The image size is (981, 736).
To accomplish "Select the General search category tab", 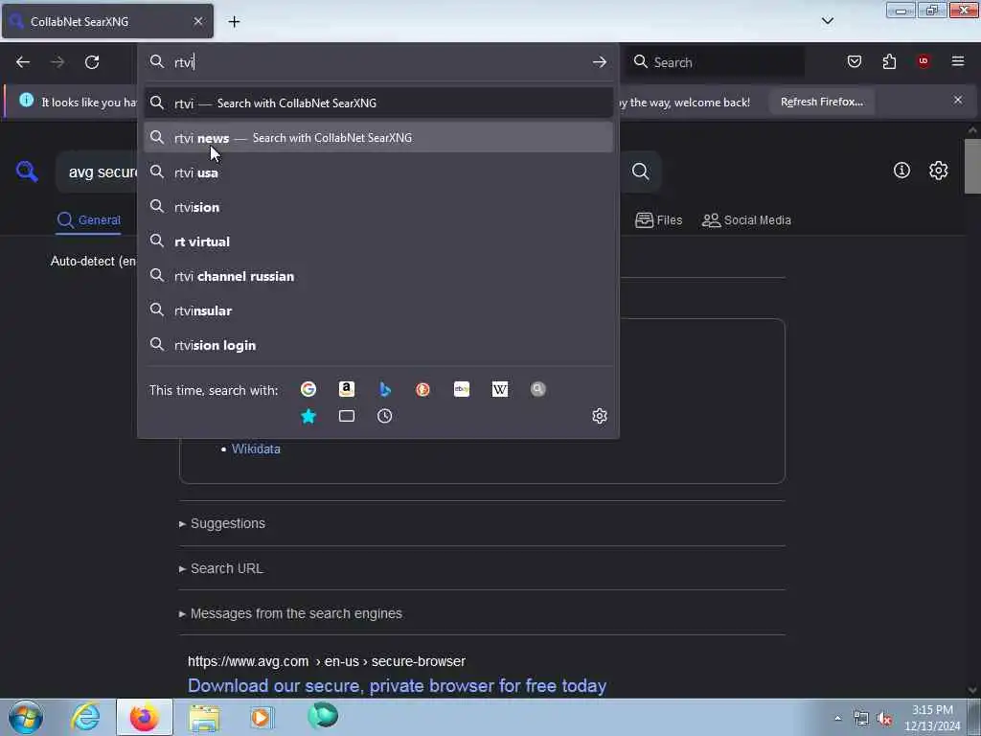I will [89, 220].
